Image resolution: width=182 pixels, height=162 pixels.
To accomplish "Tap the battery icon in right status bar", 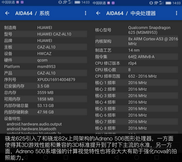I will pos(168,3).
